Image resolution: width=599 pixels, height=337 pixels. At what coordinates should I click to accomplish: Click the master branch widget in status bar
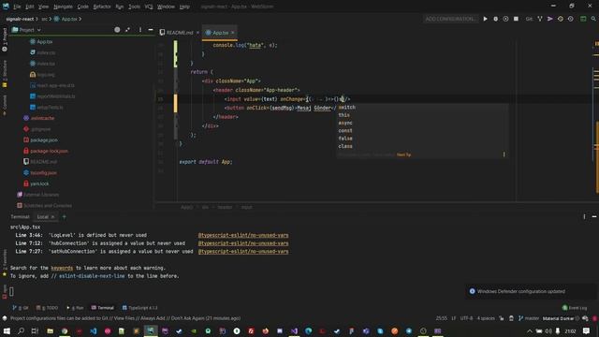529,318
